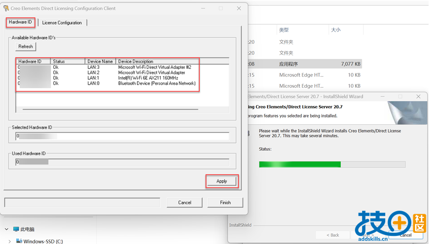Screen dimensions: 429x244
Task: Open the License Configuration tab
Action: click(x=62, y=23)
